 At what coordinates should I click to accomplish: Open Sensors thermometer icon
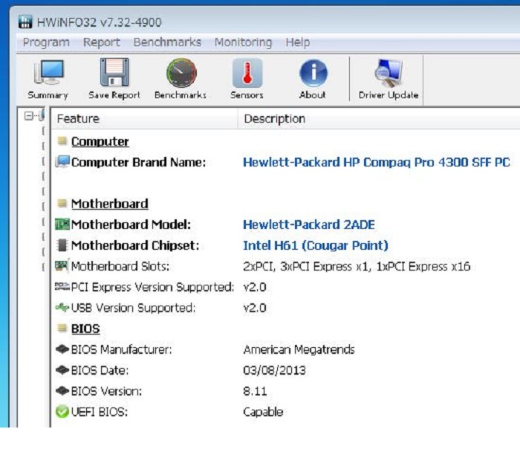coord(247,74)
